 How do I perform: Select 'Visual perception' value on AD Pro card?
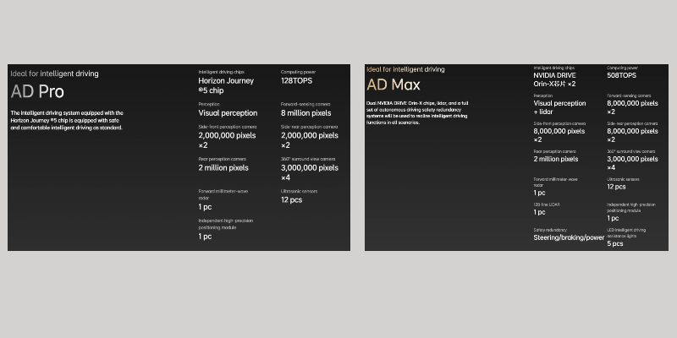pyautogui.click(x=228, y=113)
